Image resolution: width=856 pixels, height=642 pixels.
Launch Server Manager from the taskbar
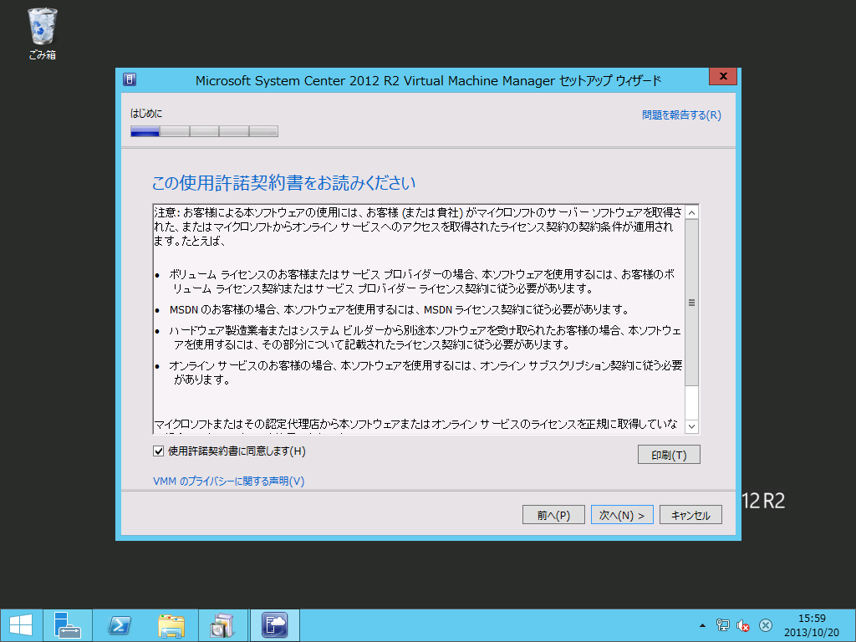pyautogui.click(x=68, y=625)
